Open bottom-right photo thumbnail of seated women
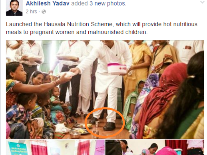Screen dimensions: 207x155 point(155,147)
